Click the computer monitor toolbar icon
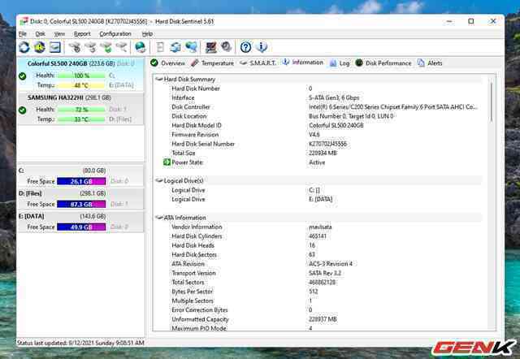The height and width of the screenshot is (359, 520). (211, 47)
